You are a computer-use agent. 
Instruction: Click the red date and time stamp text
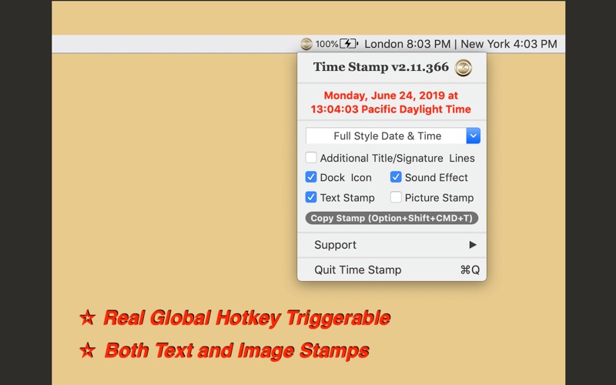coord(391,102)
